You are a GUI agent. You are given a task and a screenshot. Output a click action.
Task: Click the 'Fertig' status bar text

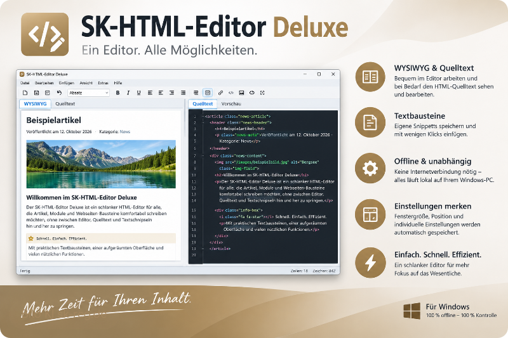(25, 271)
